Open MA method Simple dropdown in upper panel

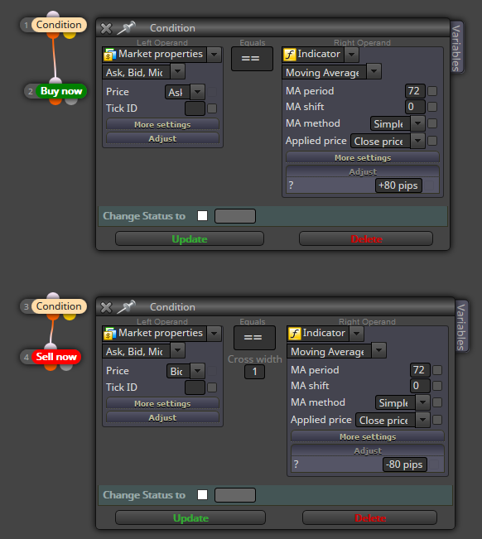pyautogui.click(x=417, y=123)
